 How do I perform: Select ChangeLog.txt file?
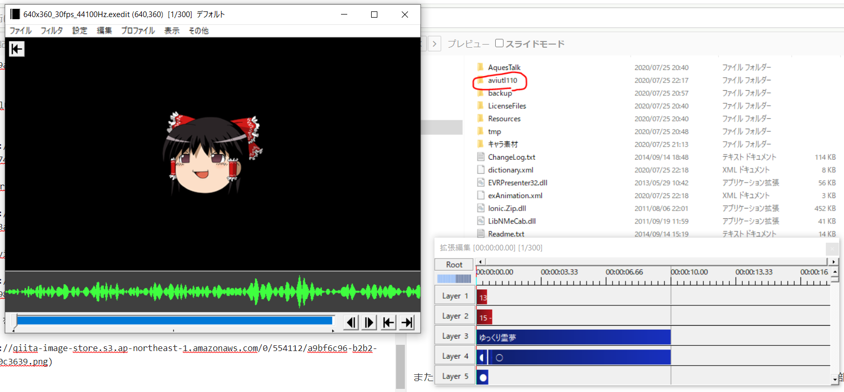click(x=511, y=157)
